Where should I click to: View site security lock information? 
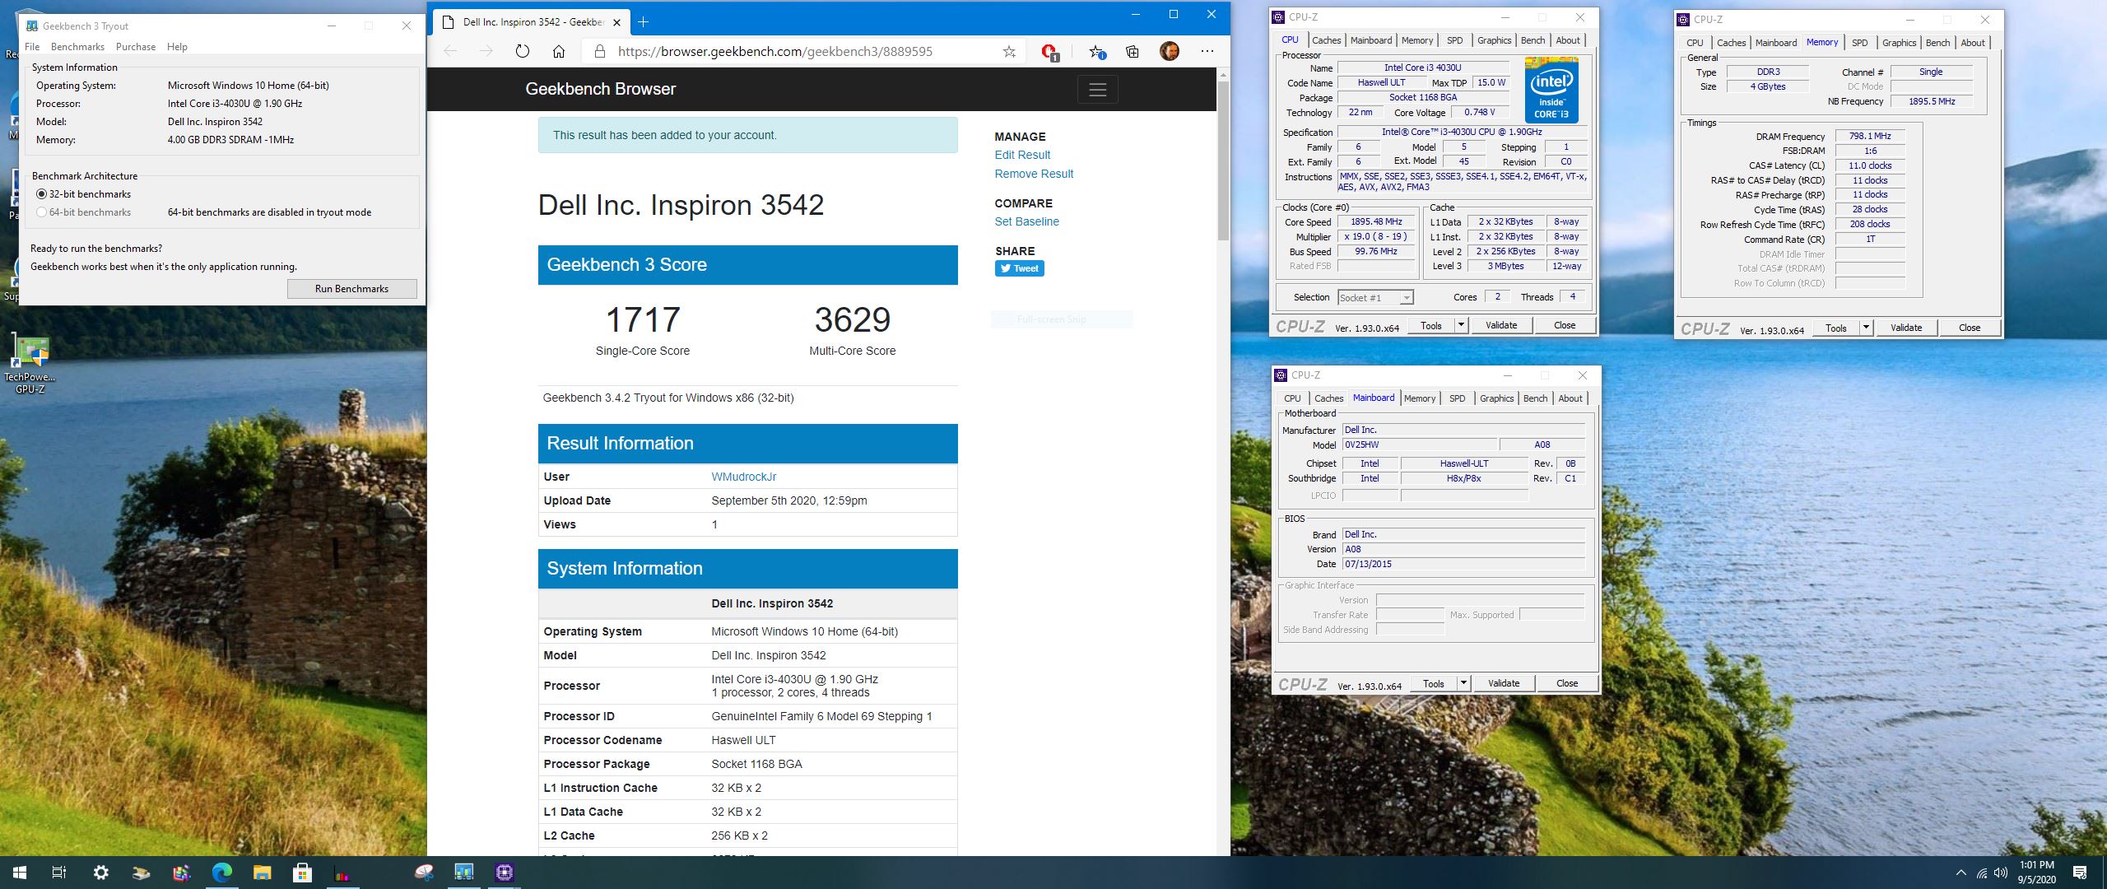pos(599,51)
